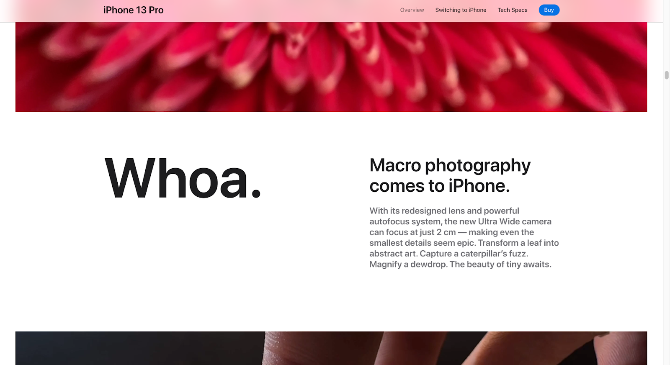The height and width of the screenshot is (365, 670).
Task: Click the smallest details seem epic text
Action: [x=423, y=243]
